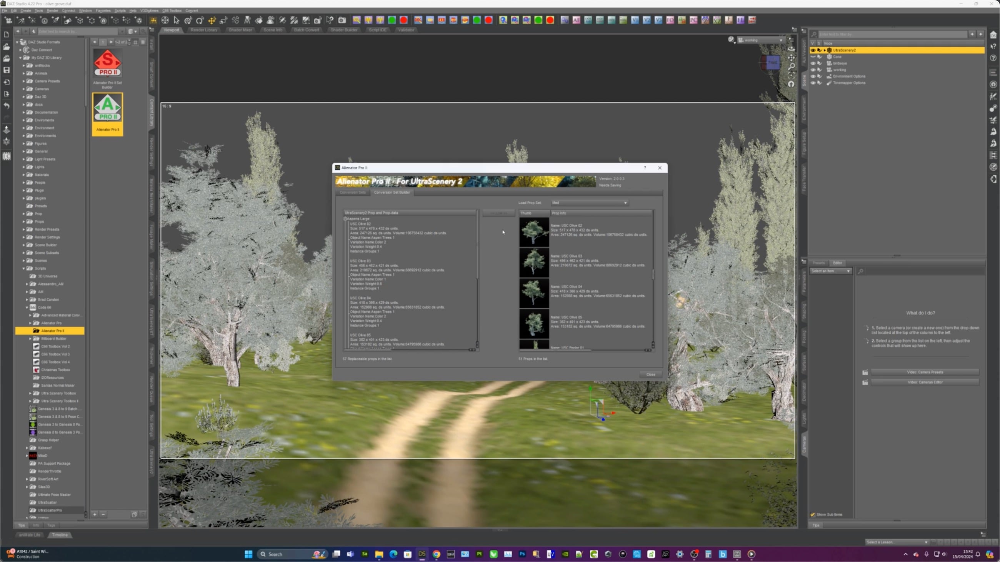Open the Render menu

[x=52, y=10]
